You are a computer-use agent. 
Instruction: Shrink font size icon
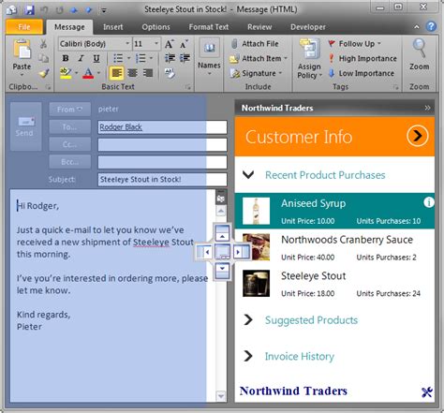pyautogui.click(x=184, y=44)
